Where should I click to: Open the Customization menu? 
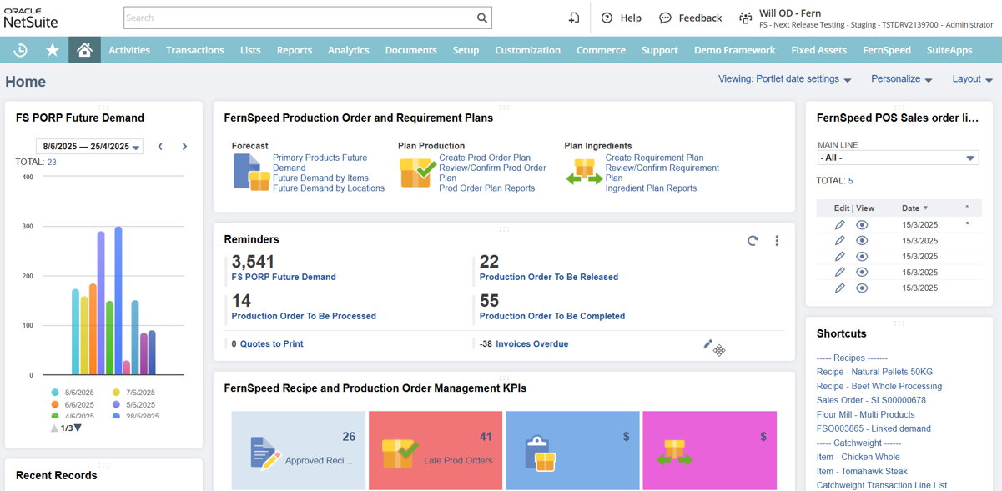click(x=528, y=50)
